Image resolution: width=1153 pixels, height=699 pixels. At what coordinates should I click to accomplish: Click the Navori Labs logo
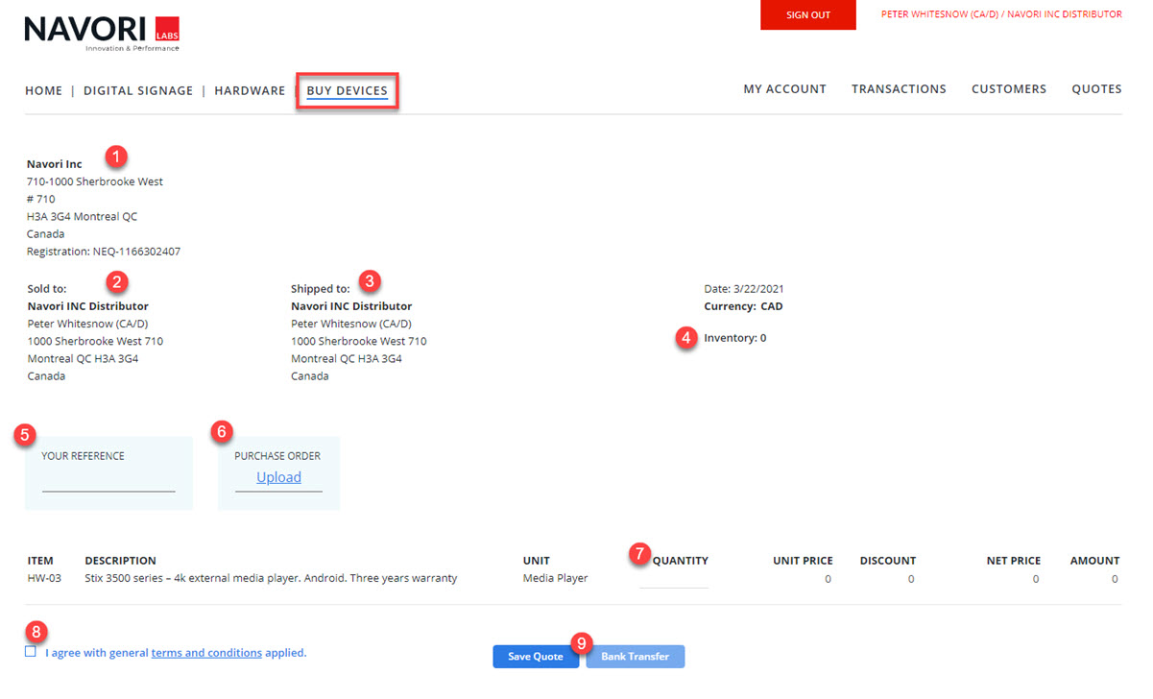pos(102,33)
